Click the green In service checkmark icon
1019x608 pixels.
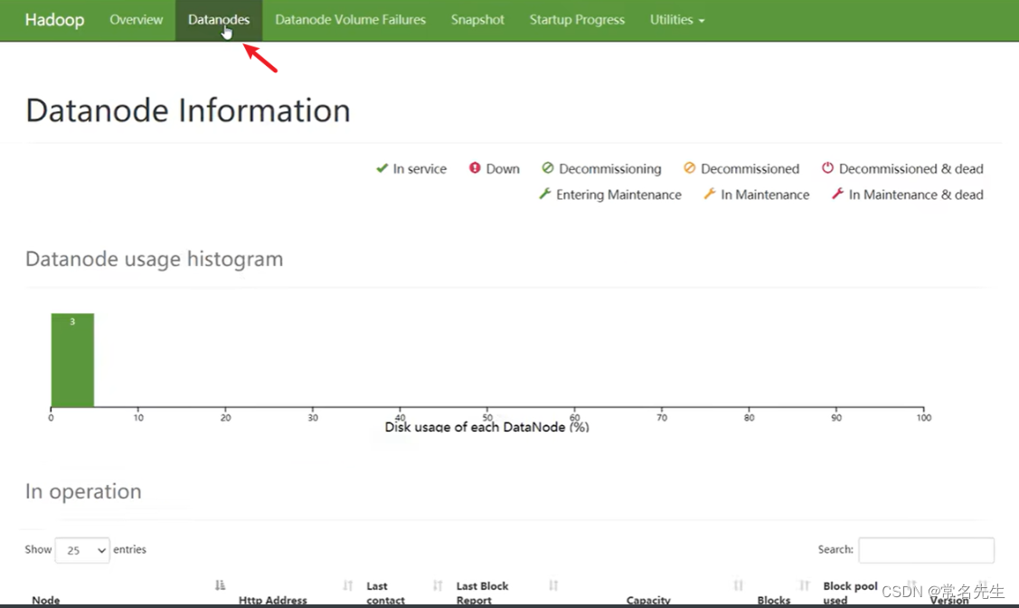(382, 168)
